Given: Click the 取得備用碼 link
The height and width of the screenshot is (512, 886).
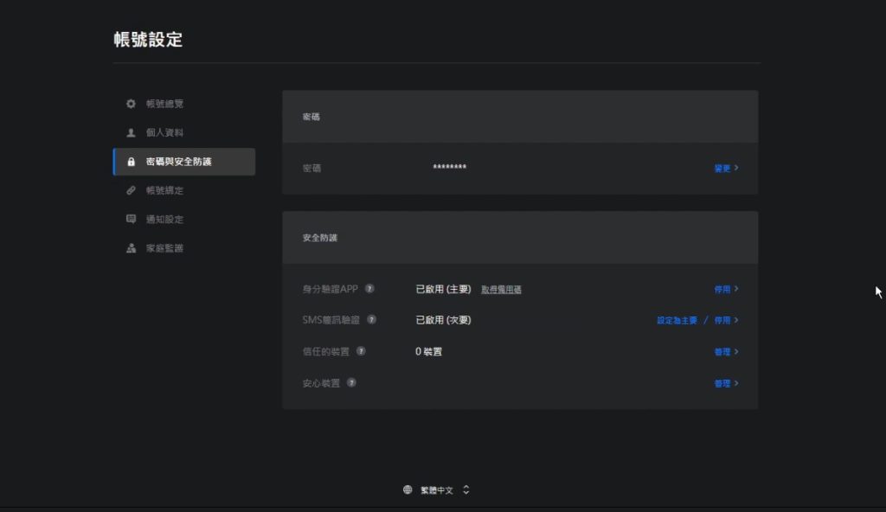Looking at the screenshot, I should click(501, 290).
